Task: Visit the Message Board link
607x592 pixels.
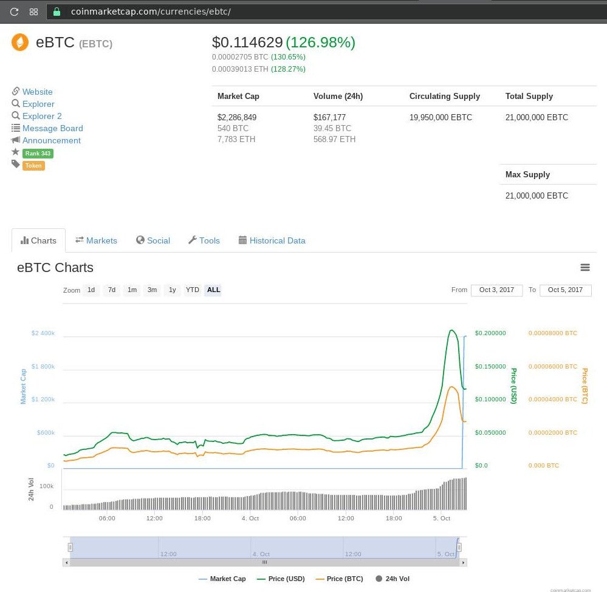Action: (x=53, y=128)
